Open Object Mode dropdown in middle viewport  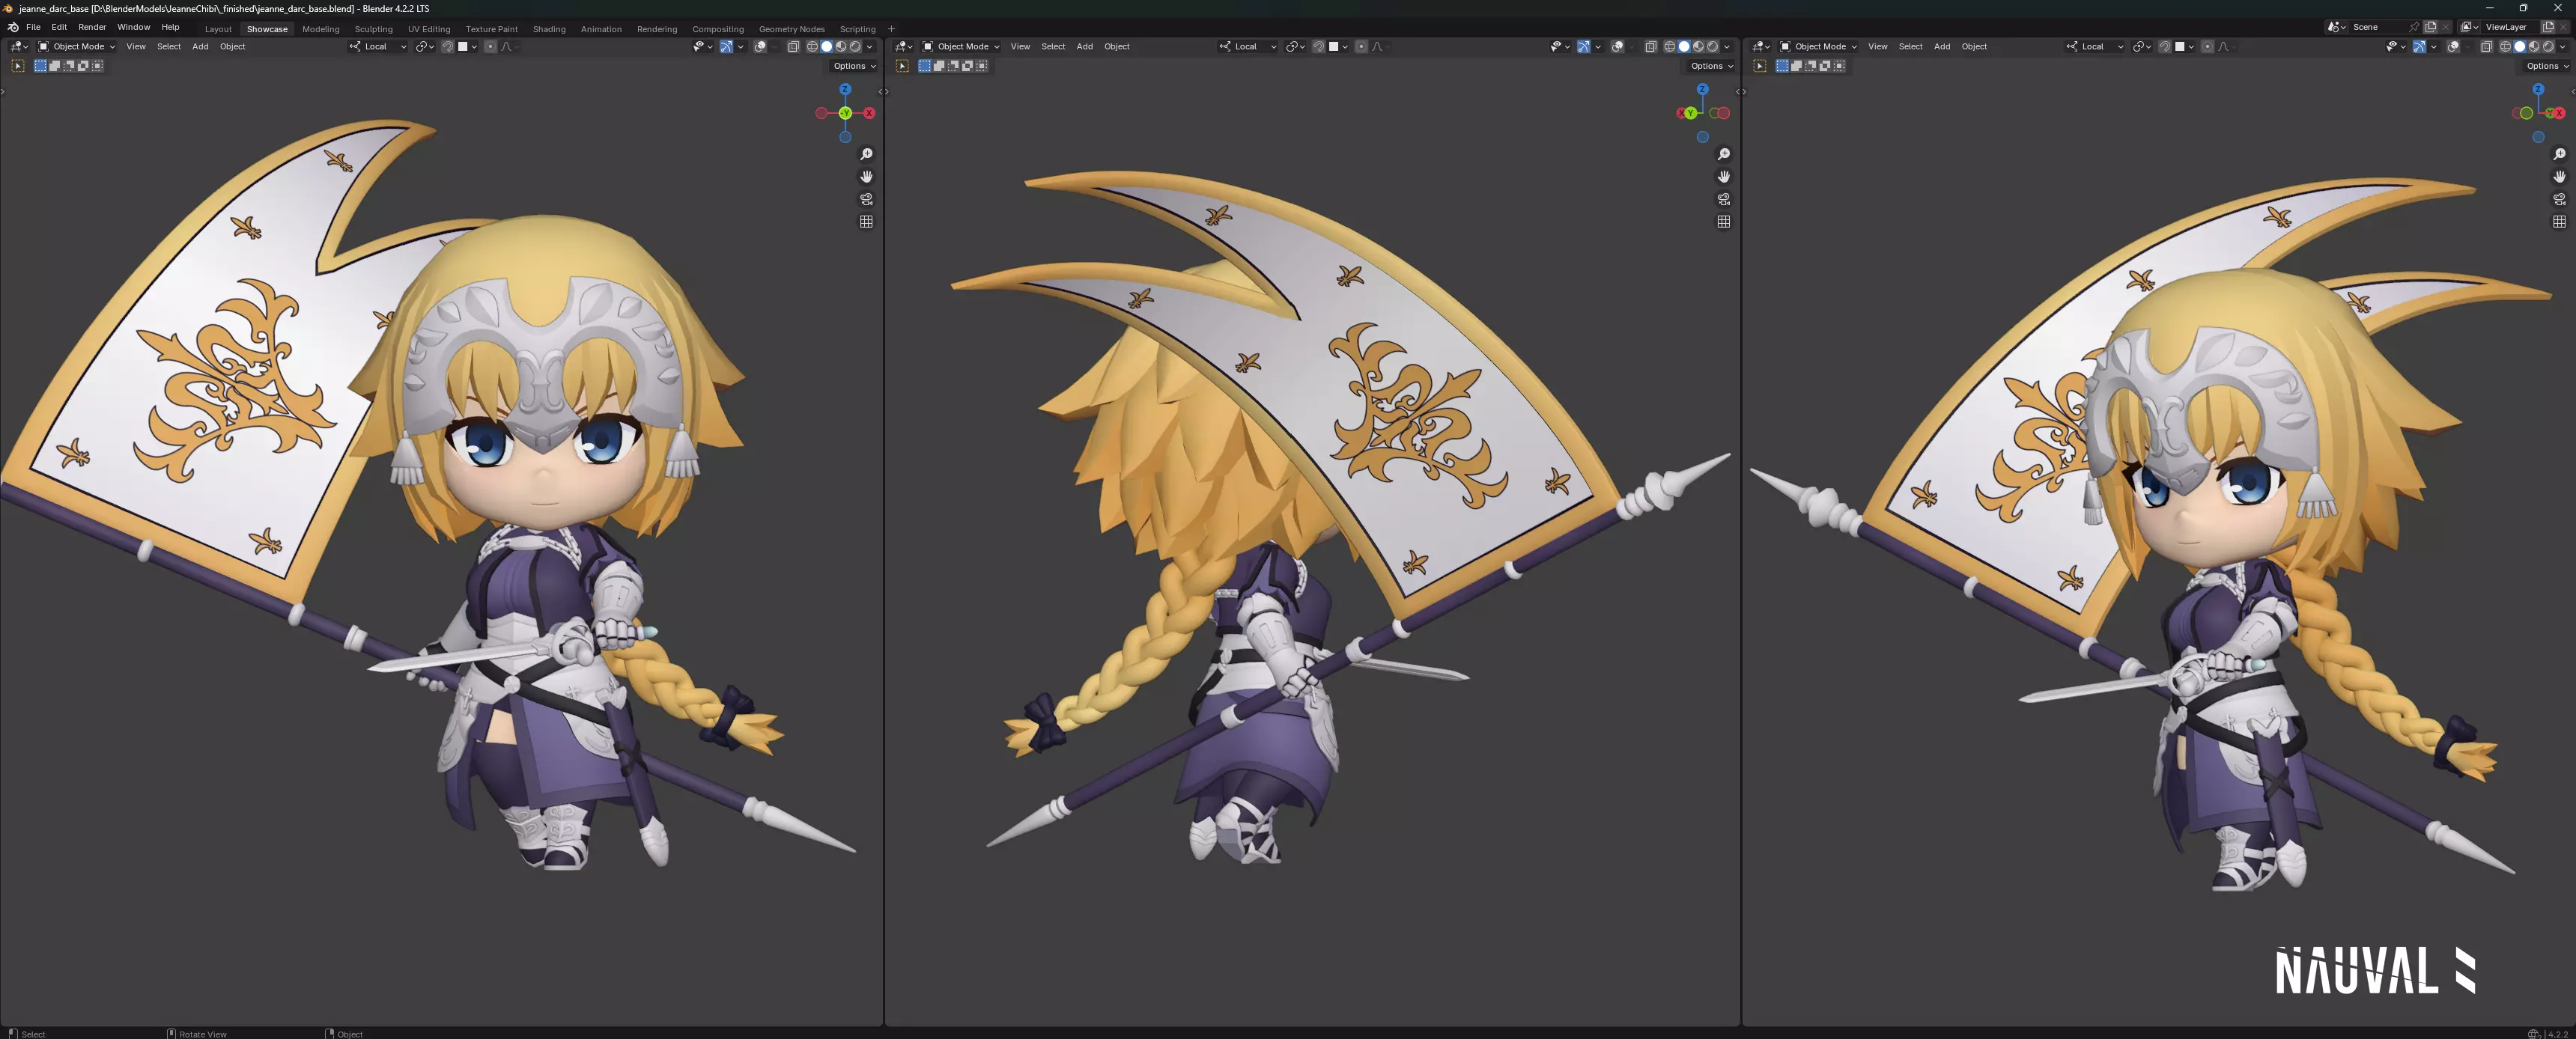click(961, 46)
